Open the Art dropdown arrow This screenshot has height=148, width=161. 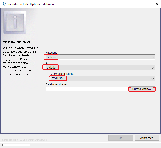click(x=153, y=68)
